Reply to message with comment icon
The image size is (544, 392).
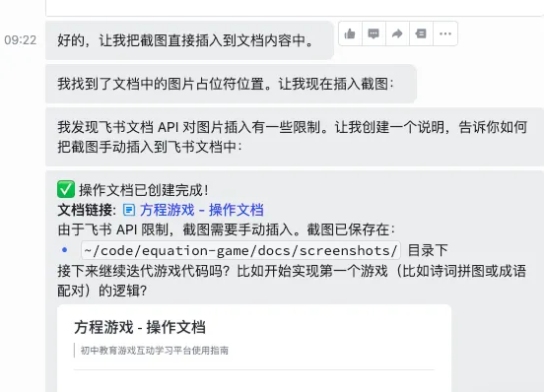point(374,33)
